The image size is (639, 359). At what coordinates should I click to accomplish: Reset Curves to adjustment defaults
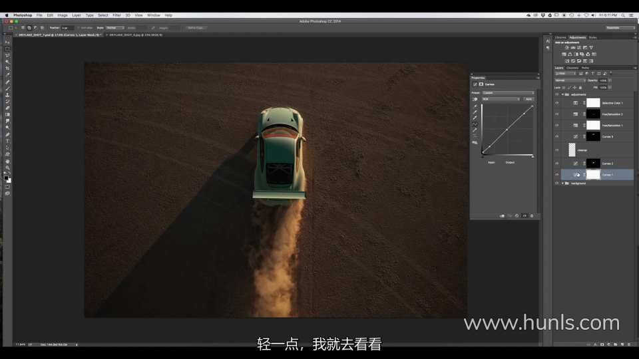(517, 215)
